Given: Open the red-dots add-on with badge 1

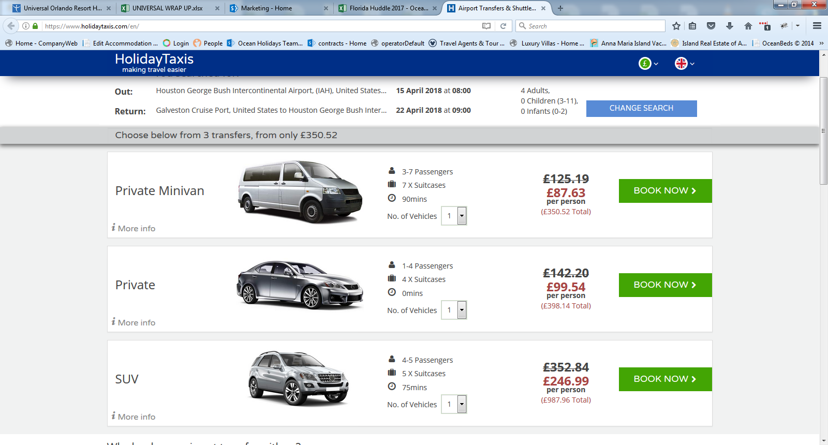Looking at the screenshot, I should 765,26.
